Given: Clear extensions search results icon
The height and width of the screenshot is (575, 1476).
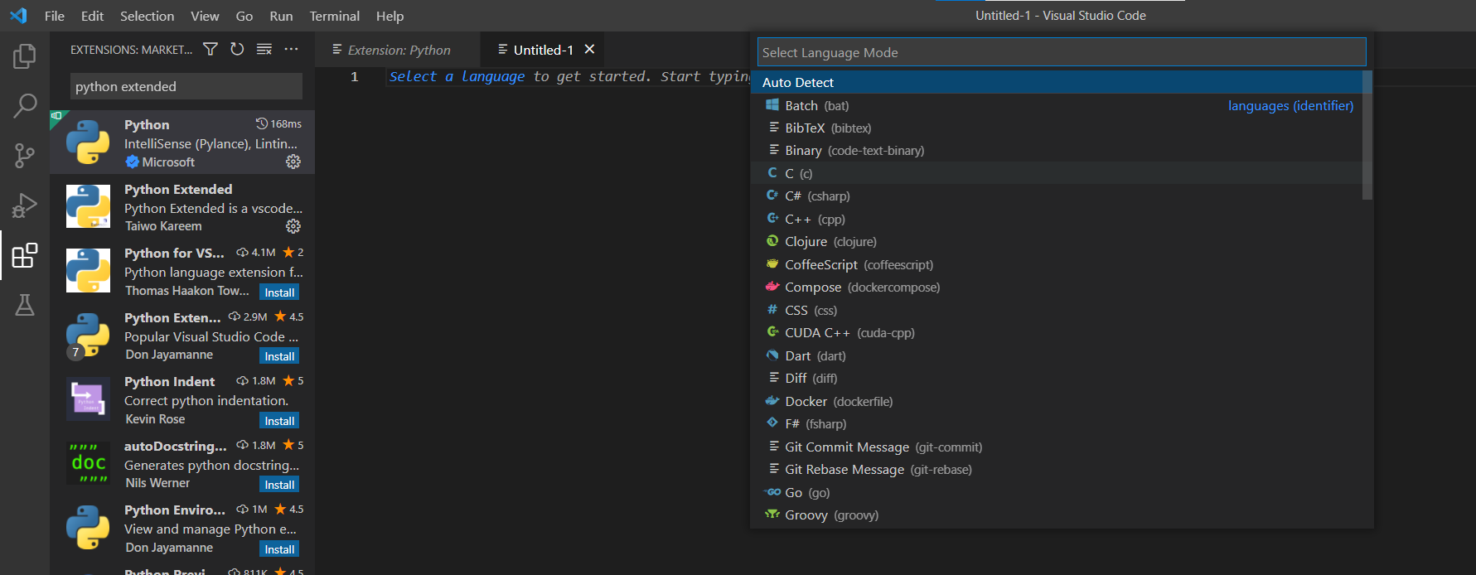Looking at the screenshot, I should [x=264, y=50].
